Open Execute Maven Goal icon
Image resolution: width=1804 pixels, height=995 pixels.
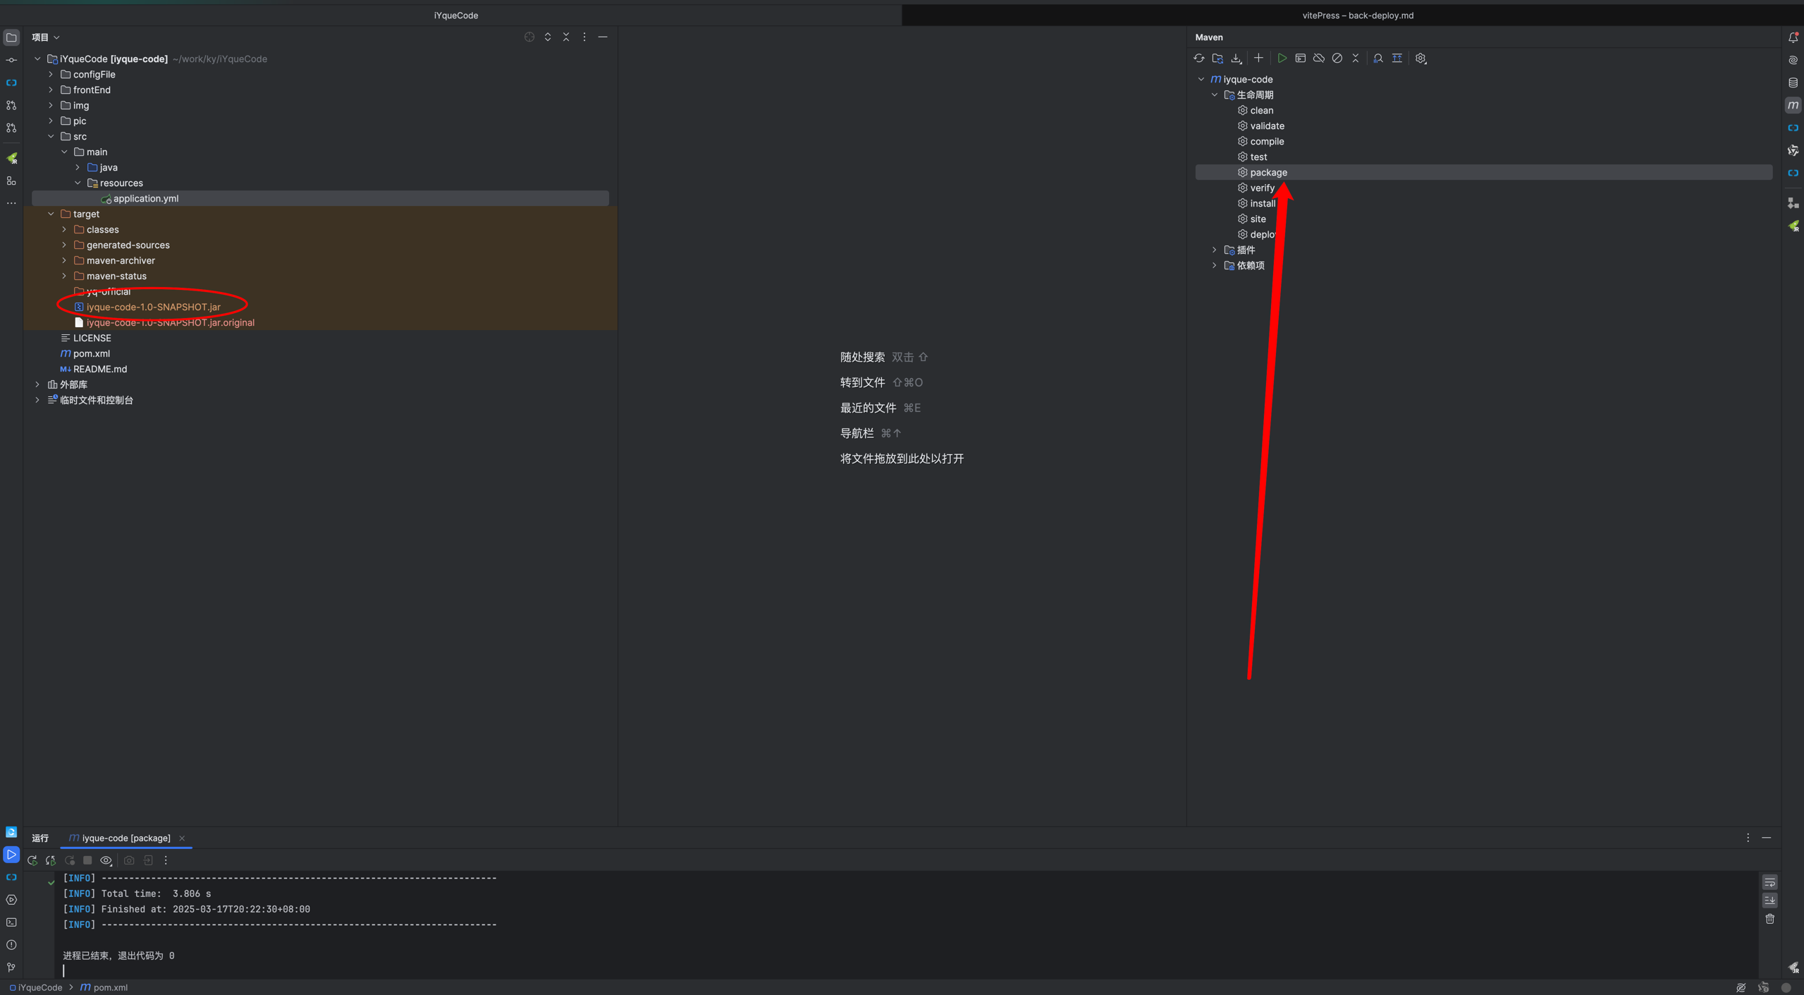click(x=1301, y=59)
